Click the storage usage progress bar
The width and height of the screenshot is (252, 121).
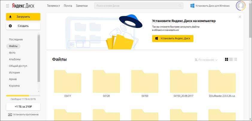pyautogui.click(x=23, y=96)
